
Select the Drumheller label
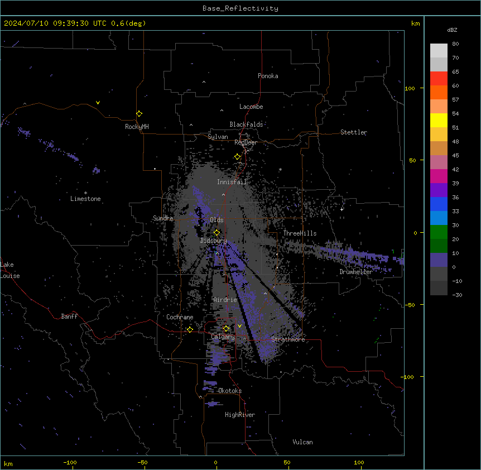(x=356, y=272)
